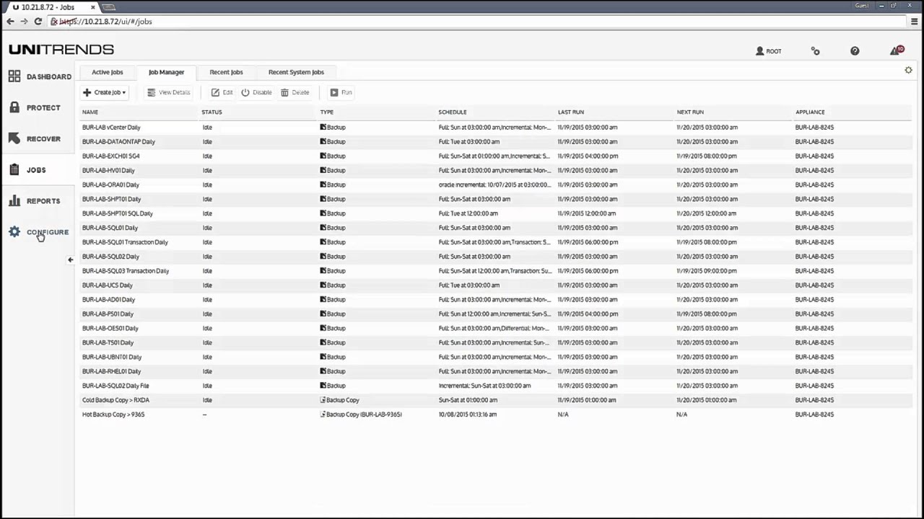Click the 10/08/2015 01:13:16 am schedule cell

click(x=468, y=414)
